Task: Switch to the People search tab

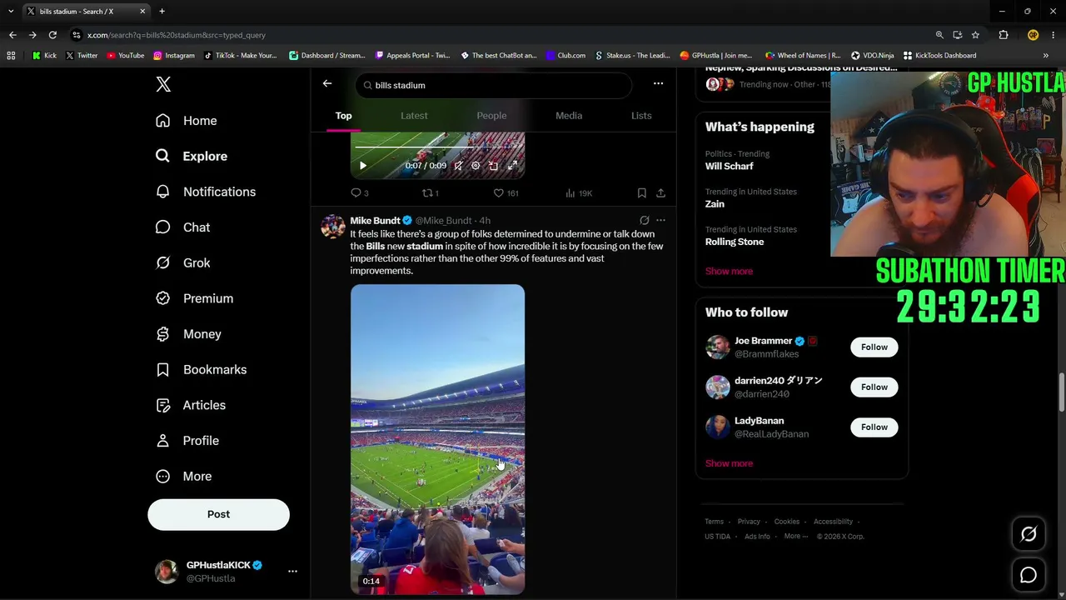Action: (491, 116)
